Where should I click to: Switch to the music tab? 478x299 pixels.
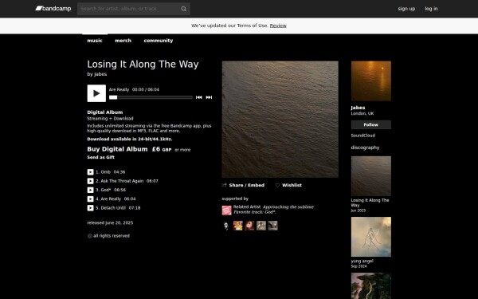[x=95, y=41]
